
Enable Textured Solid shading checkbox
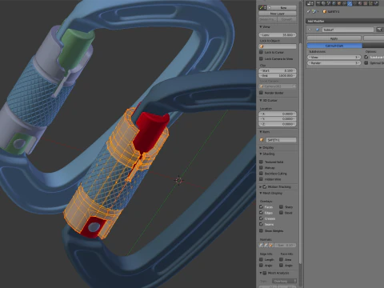pos(262,162)
